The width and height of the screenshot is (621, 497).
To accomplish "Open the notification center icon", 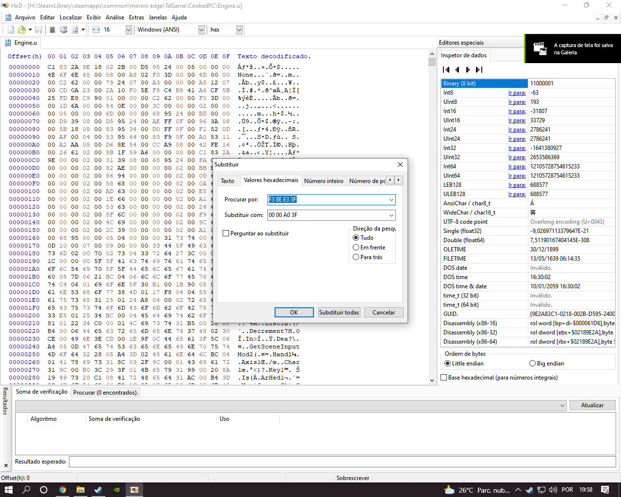I will pyautogui.click(x=605, y=490).
